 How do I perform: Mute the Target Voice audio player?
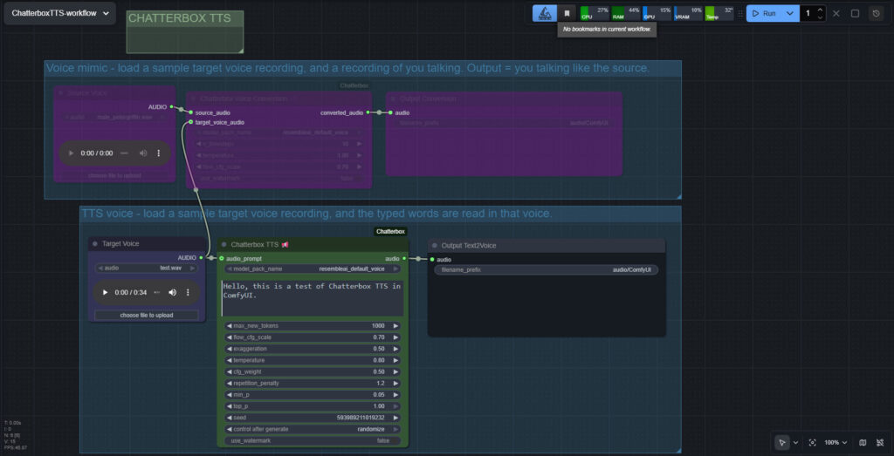(172, 292)
